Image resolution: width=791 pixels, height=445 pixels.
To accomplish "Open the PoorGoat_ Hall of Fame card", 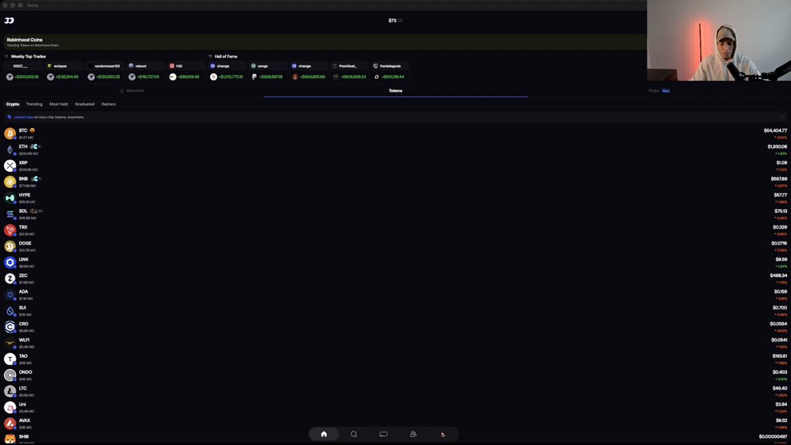I will [x=349, y=71].
